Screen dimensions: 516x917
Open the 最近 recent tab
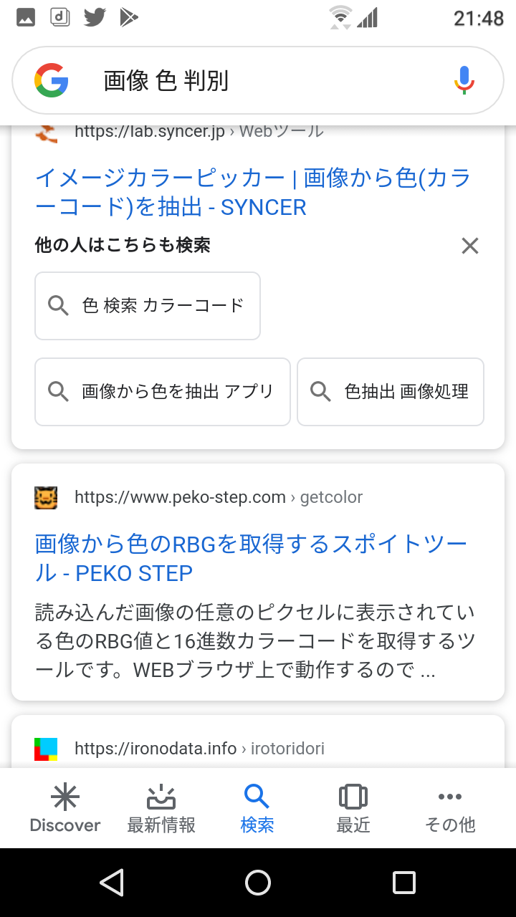[x=353, y=808]
